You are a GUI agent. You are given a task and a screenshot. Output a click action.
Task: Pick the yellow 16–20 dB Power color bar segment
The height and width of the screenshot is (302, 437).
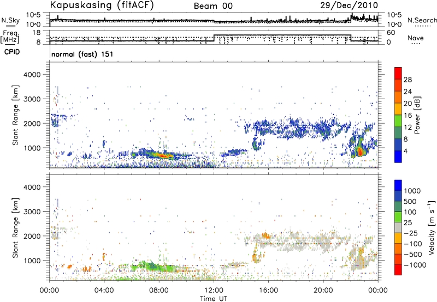coord(398,108)
